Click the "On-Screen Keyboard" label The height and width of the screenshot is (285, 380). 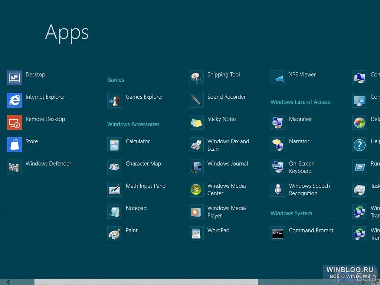(x=302, y=167)
